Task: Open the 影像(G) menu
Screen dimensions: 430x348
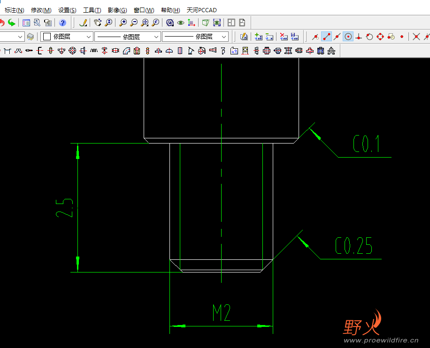Action: pyautogui.click(x=117, y=10)
